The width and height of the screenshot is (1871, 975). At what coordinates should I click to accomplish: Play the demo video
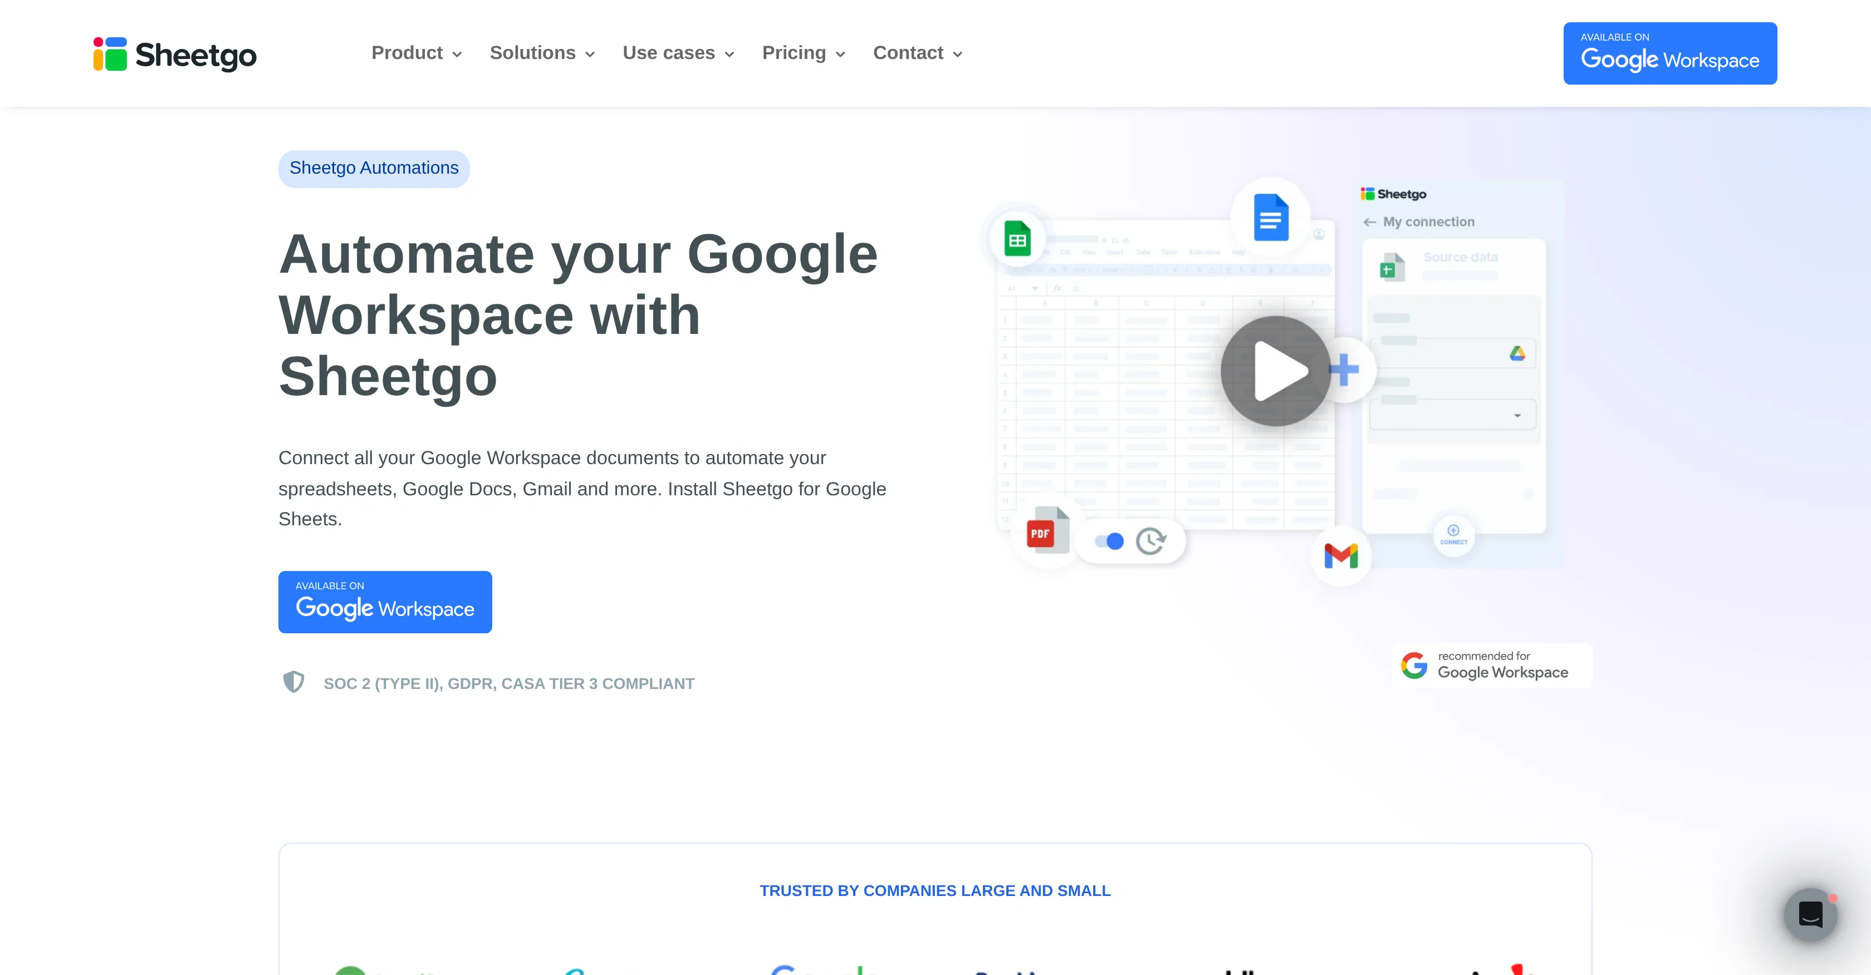pos(1276,370)
